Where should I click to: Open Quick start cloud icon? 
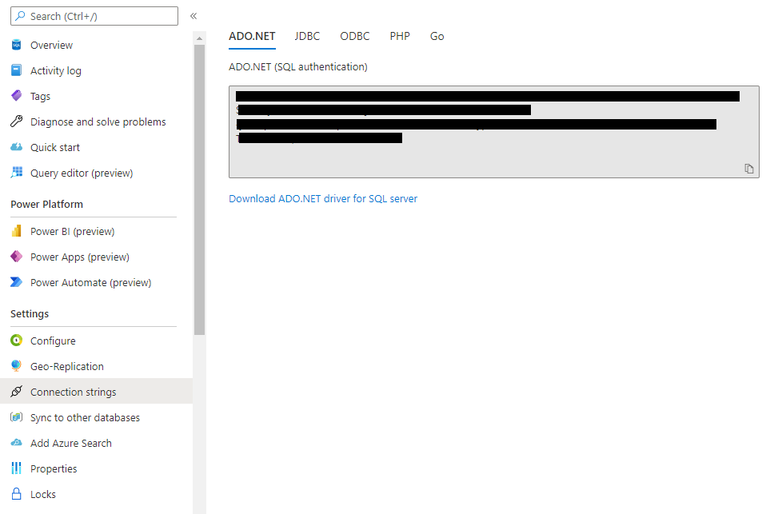(x=16, y=148)
